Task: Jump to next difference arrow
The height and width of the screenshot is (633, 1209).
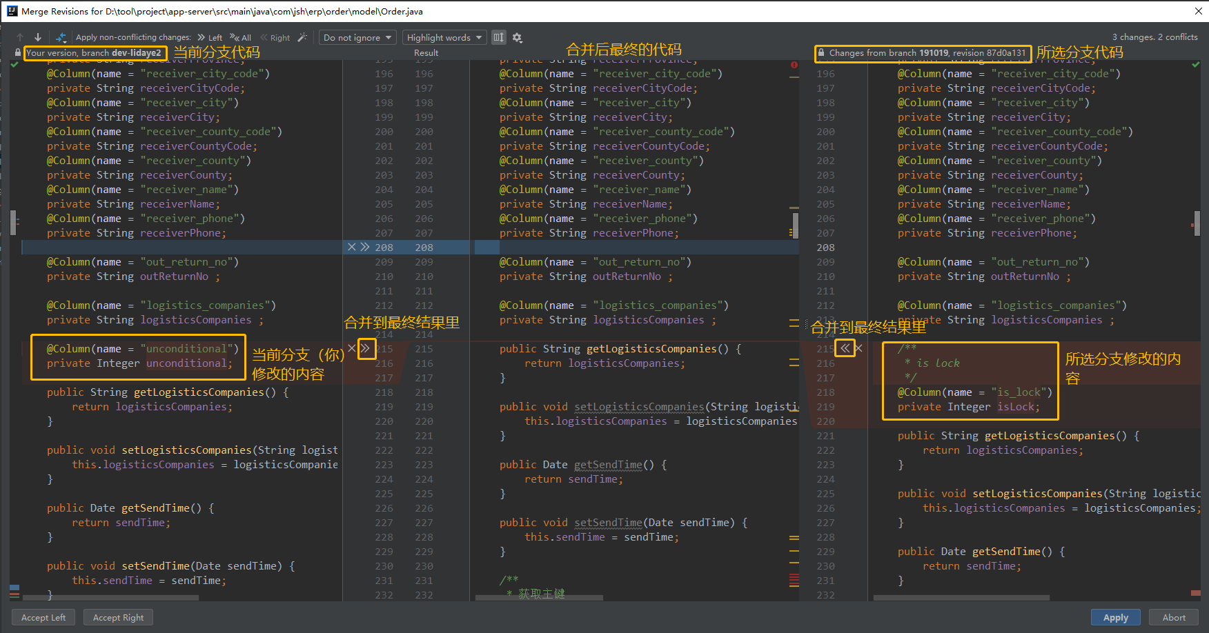Action: coord(38,37)
